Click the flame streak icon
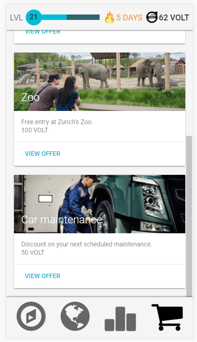 point(110,18)
